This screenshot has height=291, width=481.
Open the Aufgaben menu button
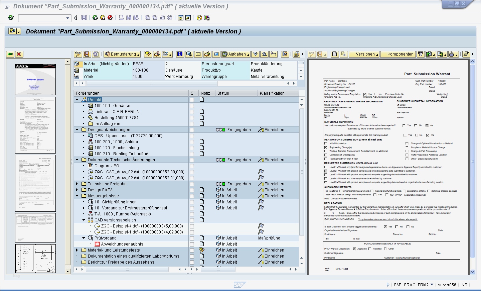(x=236, y=54)
